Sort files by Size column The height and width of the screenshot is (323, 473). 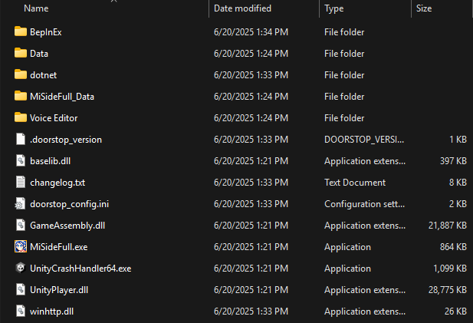pos(424,9)
